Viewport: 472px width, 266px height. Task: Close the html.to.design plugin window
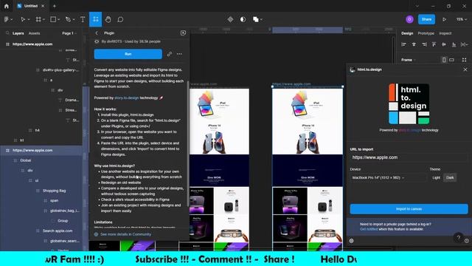[x=465, y=69]
